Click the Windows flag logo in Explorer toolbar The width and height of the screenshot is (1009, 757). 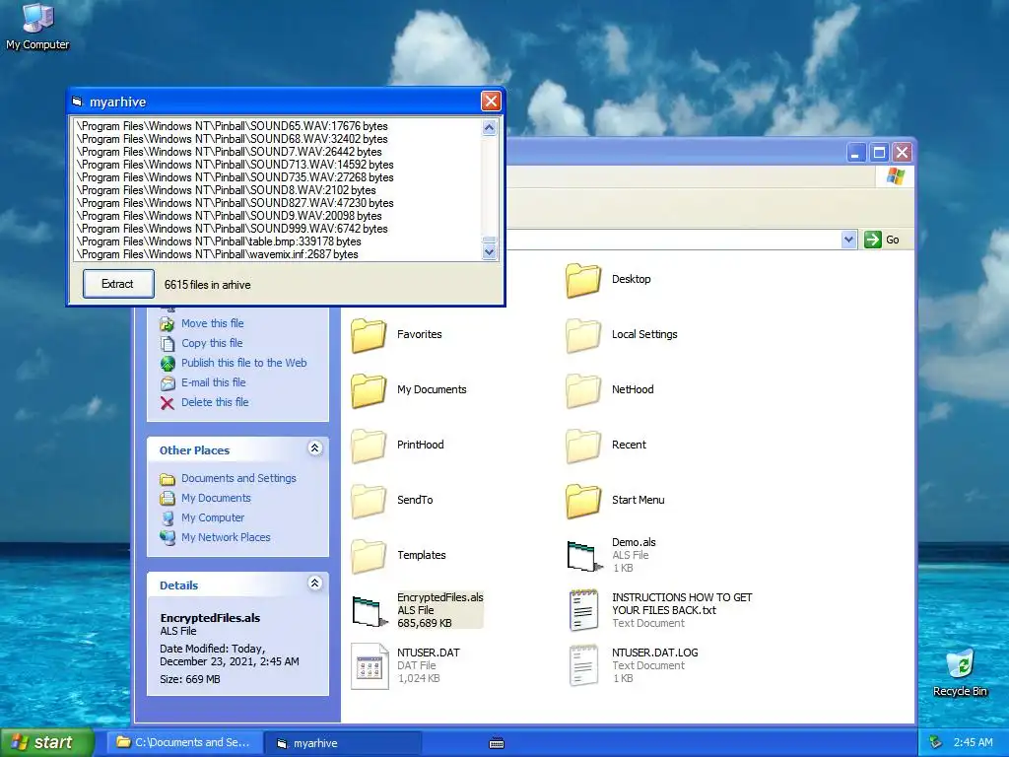click(x=895, y=175)
